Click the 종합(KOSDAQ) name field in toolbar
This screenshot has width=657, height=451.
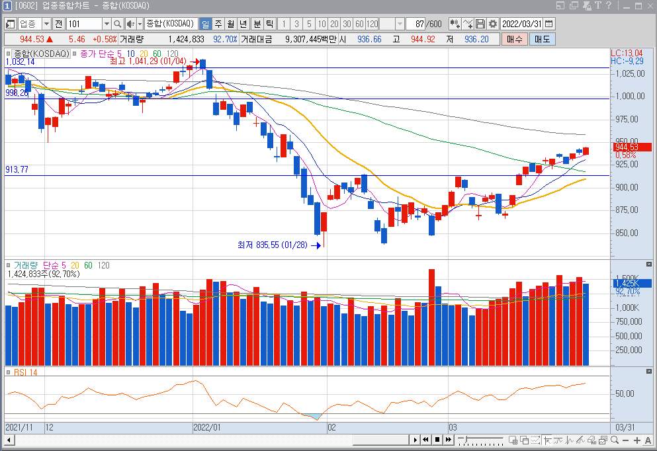171,24
